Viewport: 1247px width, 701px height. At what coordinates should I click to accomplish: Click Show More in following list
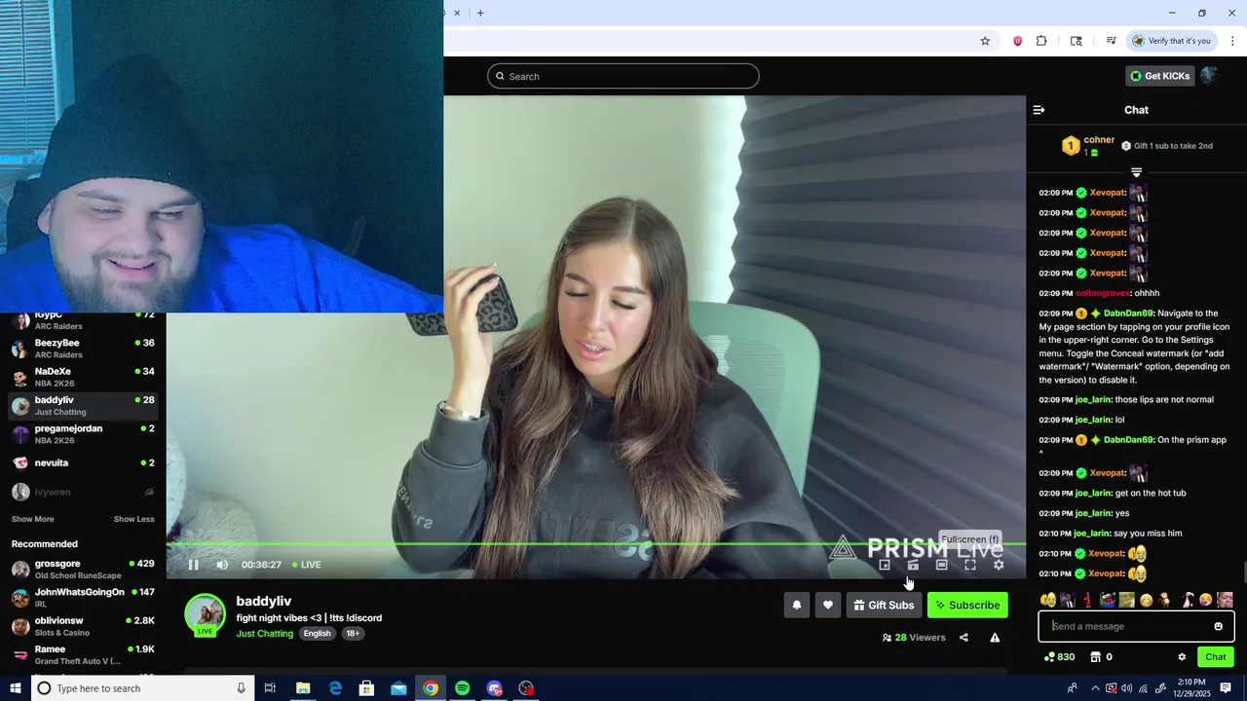pos(32,519)
